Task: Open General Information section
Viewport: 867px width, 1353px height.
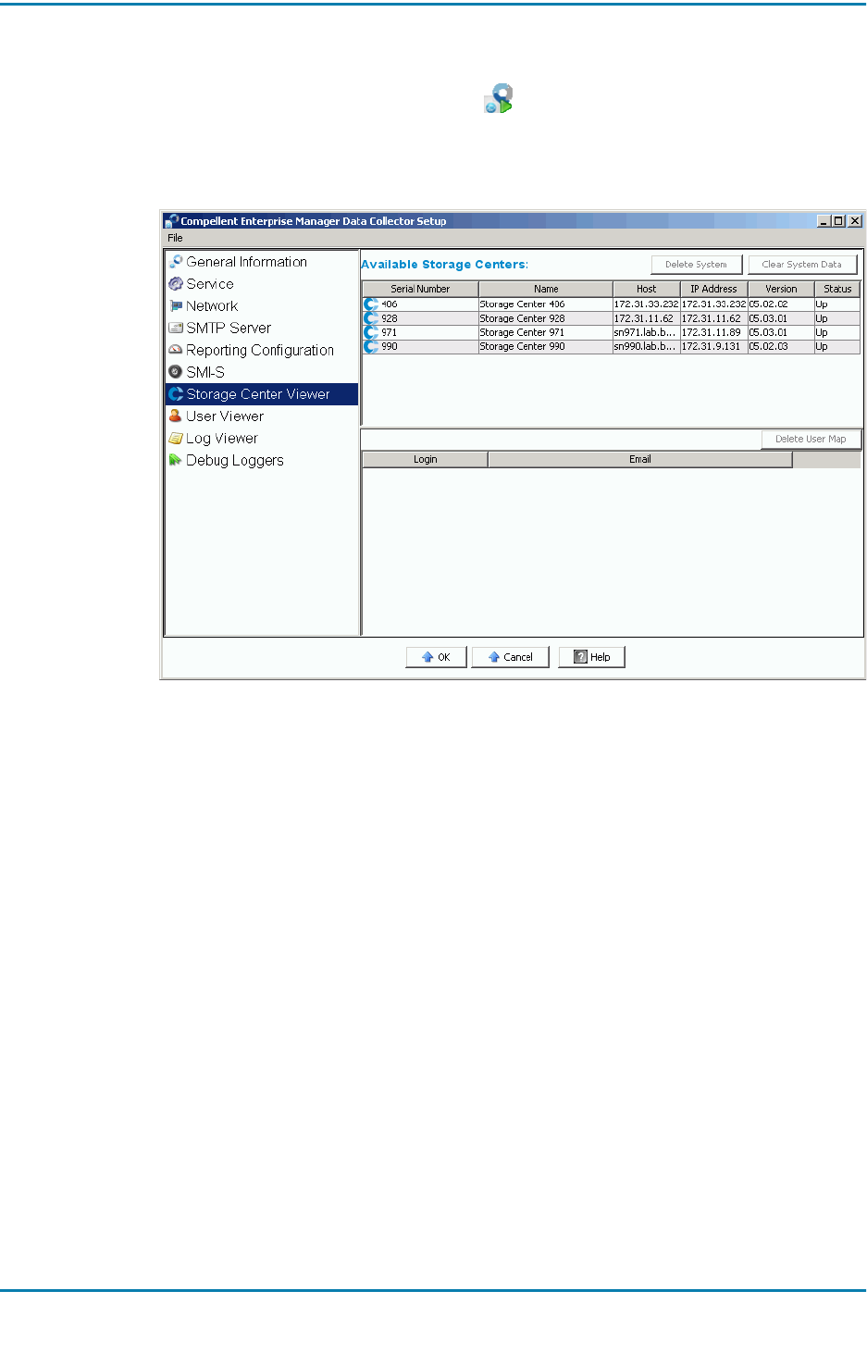Action: (x=246, y=262)
